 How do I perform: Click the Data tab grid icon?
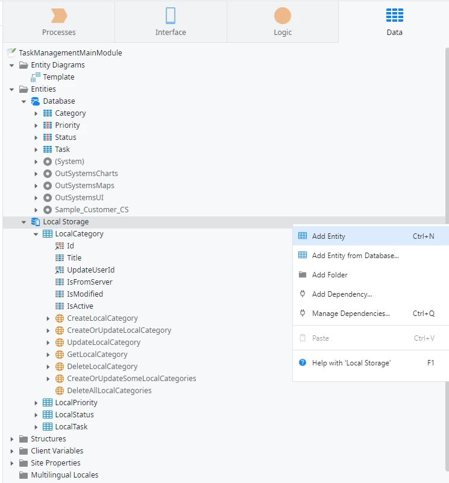394,16
